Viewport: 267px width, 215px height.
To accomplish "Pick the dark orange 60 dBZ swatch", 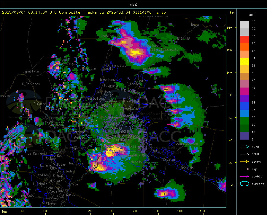I will coord(244,47).
